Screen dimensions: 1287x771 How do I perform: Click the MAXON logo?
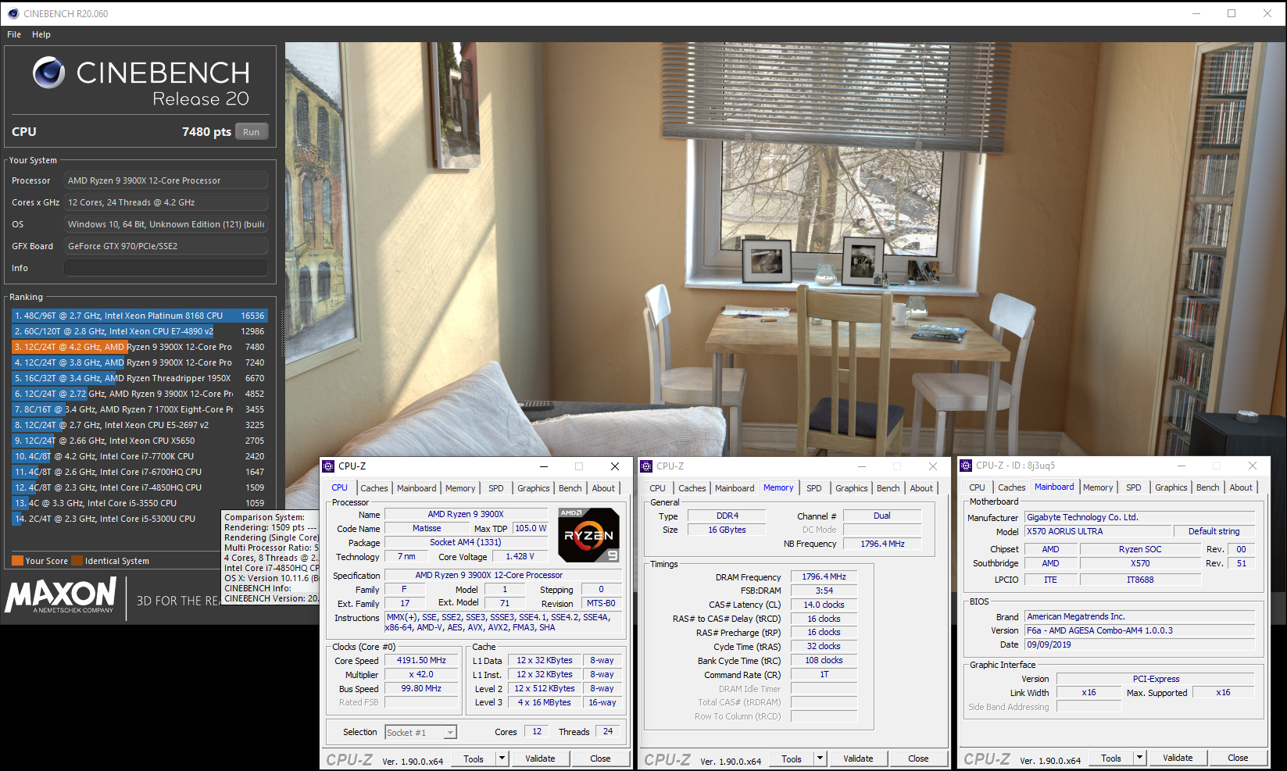(61, 596)
